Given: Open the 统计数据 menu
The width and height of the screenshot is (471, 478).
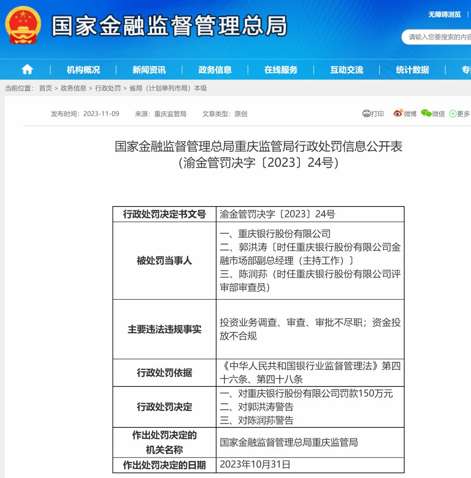Looking at the screenshot, I should coord(413,70).
